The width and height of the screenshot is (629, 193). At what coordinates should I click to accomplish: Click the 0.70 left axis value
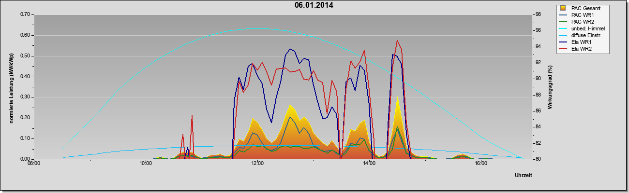(25, 14)
